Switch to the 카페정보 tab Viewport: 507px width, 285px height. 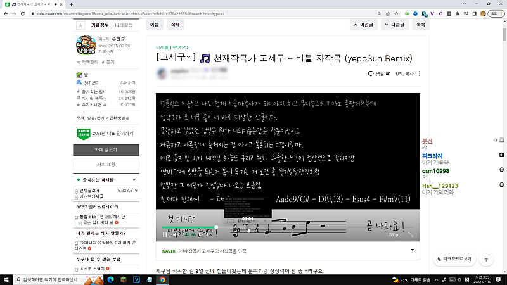click(100, 25)
